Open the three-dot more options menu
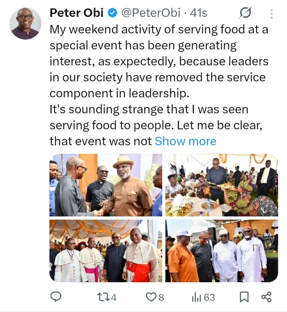 (271, 14)
